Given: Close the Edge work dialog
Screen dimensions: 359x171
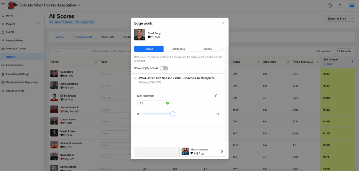Looking at the screenshot, I should [x=223, y=23].
